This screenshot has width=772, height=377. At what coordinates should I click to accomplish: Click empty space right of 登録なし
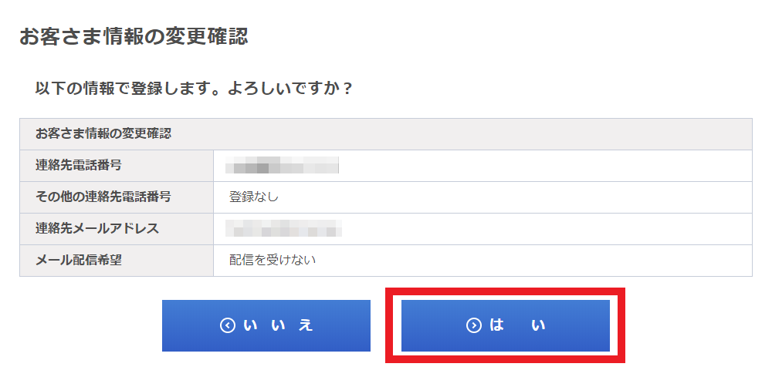point(516,197)
